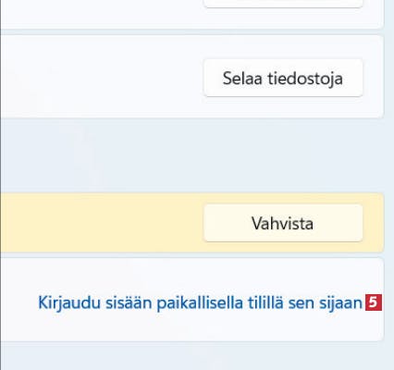Click the blank area left of Selaa tiedostoja
394x370 pixels.
coord(102,77)
